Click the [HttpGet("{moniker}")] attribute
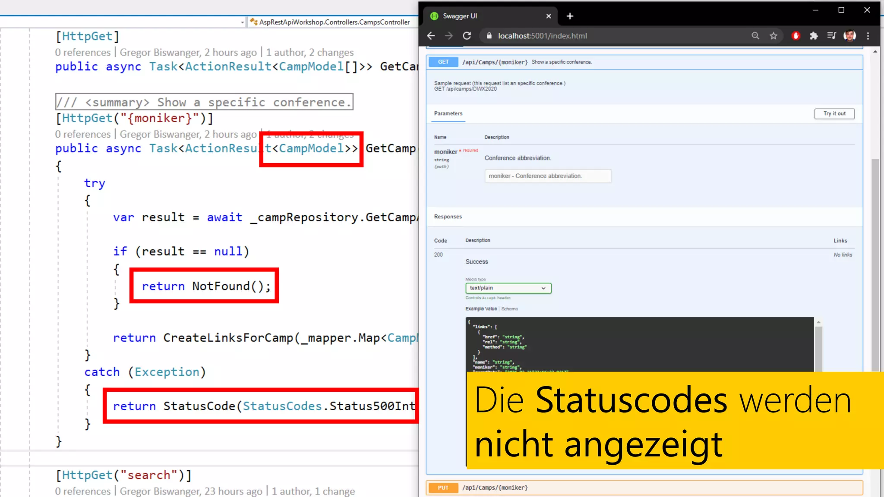The width and height of the screenshot is (884, 497). click(134, 118)
